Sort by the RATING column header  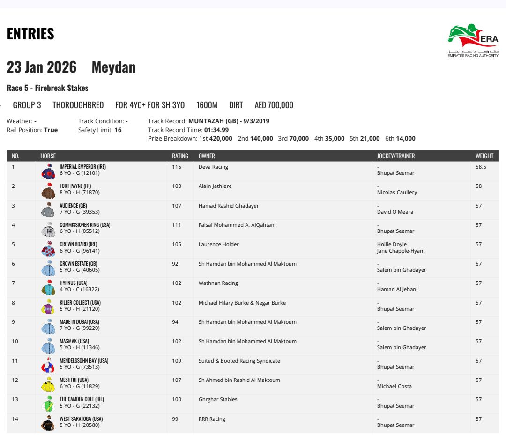(180, 156)
